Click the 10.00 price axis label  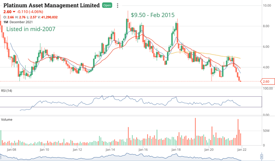point(267,5)
